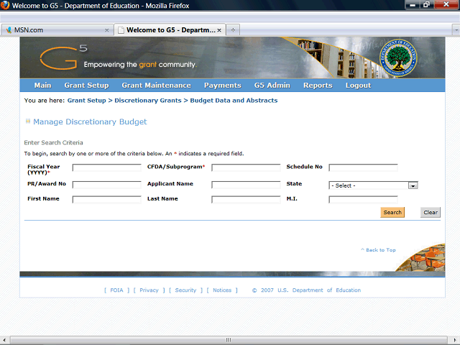Open the FOIA footer link
The image size is (460, 345).
(x=116, y=290)
